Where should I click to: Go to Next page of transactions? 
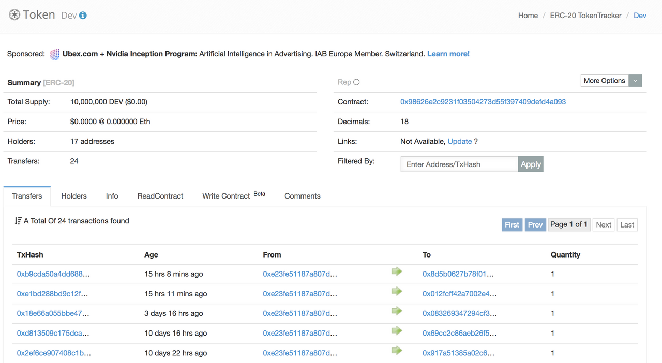click(603, 225)
